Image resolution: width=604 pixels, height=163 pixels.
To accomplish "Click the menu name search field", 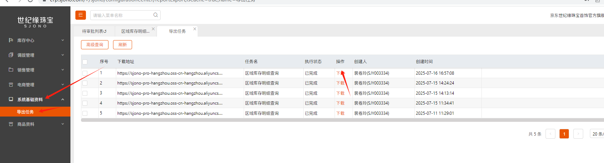I will [122, 15].
